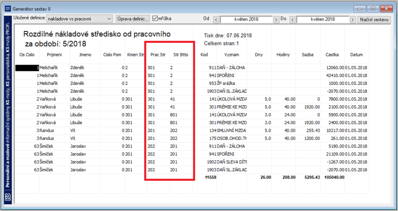Step Do period forward with right arrow

click(353, 19)
